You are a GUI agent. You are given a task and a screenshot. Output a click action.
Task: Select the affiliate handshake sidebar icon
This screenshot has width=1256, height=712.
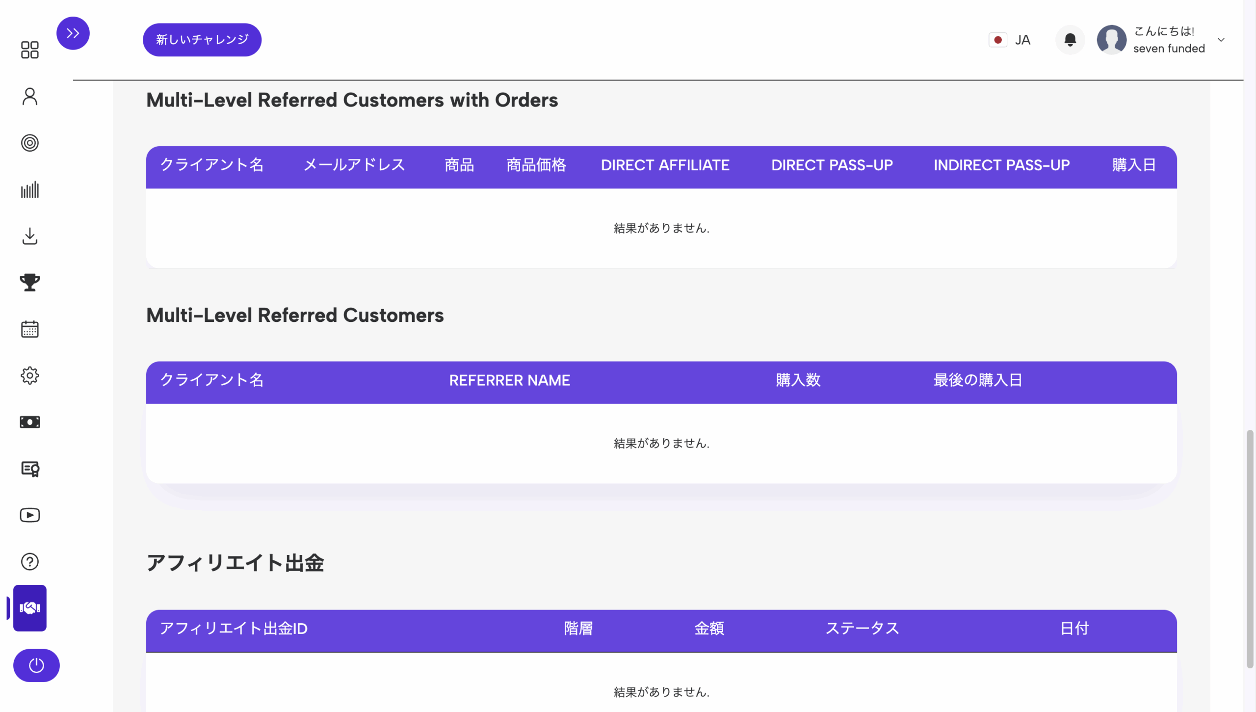[30, 608]
